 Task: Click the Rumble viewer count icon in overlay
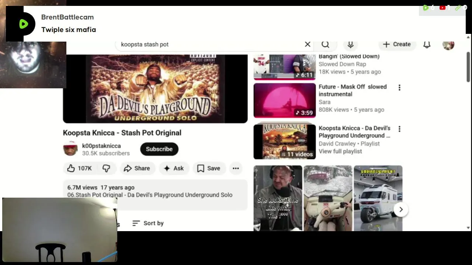[426, 7]
